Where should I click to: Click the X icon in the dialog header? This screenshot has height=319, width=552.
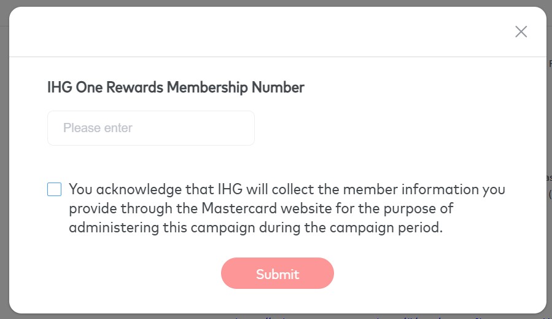(x=521, y=31)
